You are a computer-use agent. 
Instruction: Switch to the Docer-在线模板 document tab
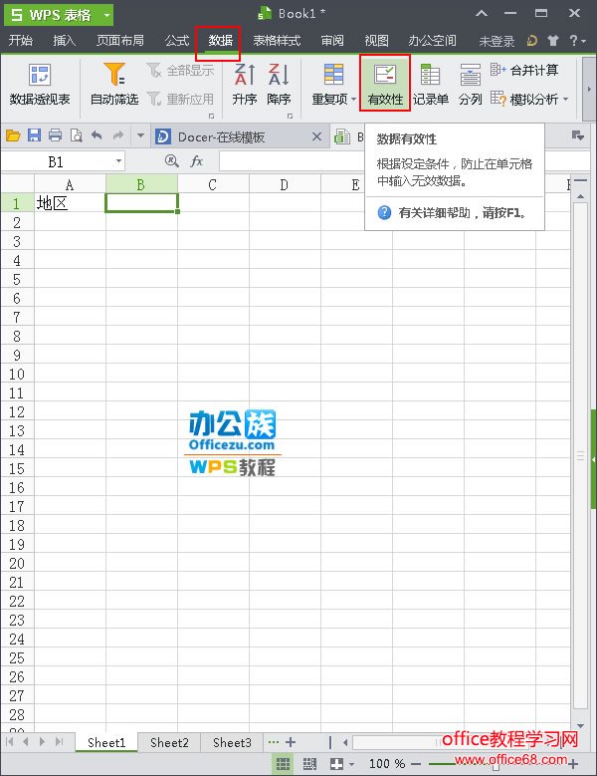tap(222, 136)
